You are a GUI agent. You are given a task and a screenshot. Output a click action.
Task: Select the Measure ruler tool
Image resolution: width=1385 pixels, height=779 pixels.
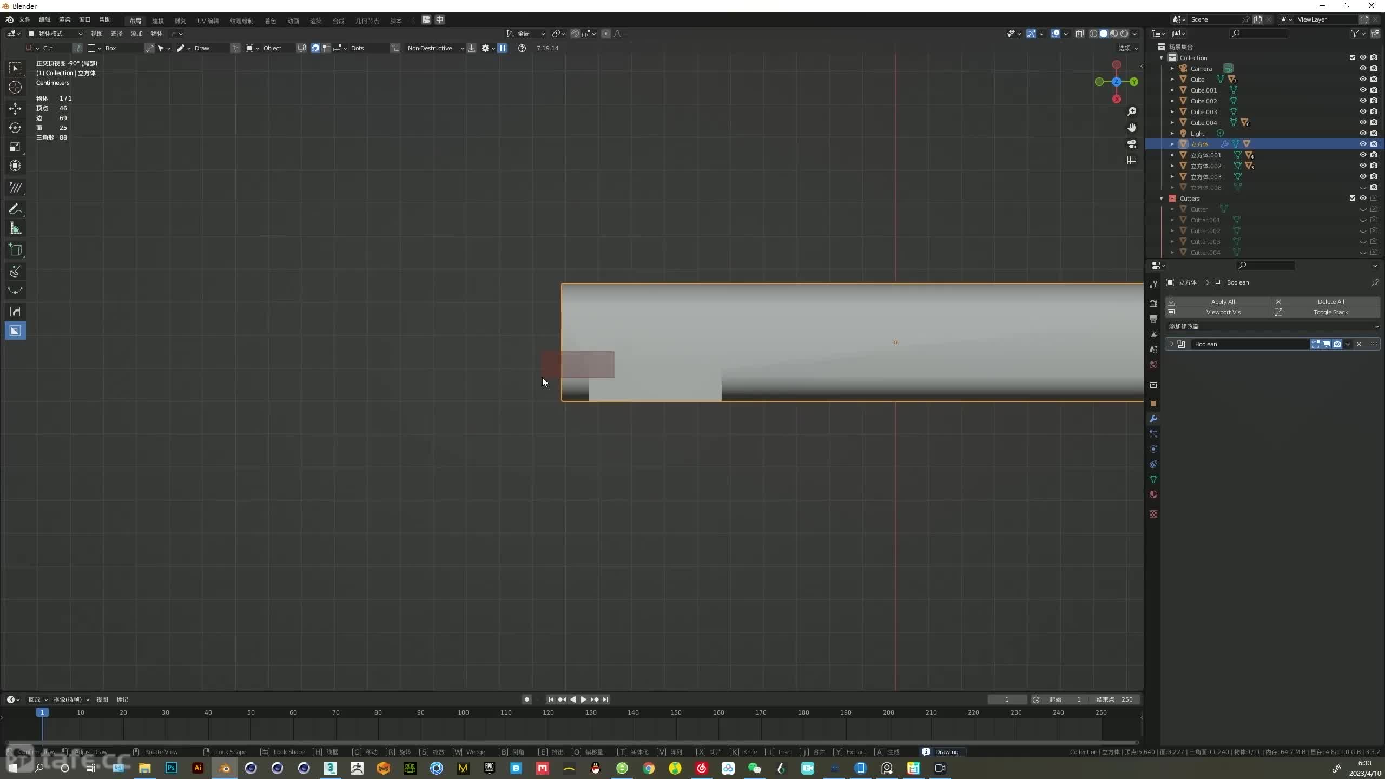point(15,228)
